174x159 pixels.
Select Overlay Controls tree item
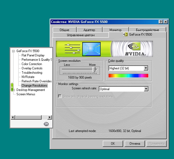(32, 68)
